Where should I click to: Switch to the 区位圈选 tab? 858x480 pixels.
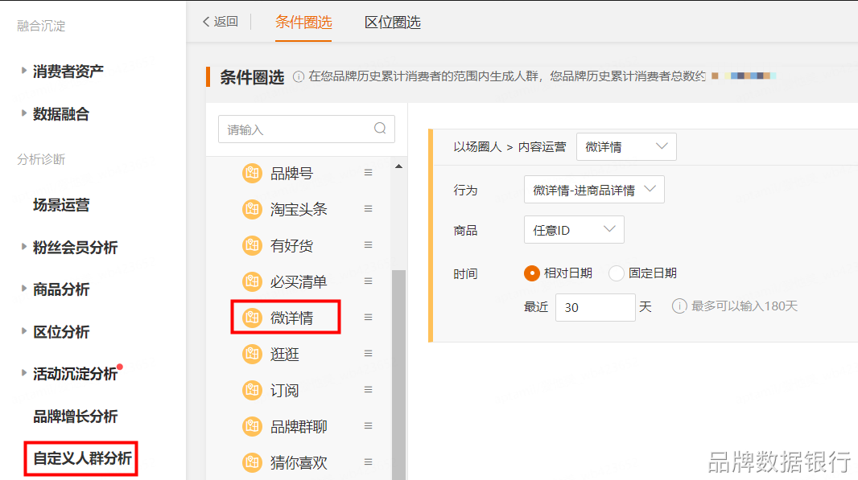pos(392,22)
